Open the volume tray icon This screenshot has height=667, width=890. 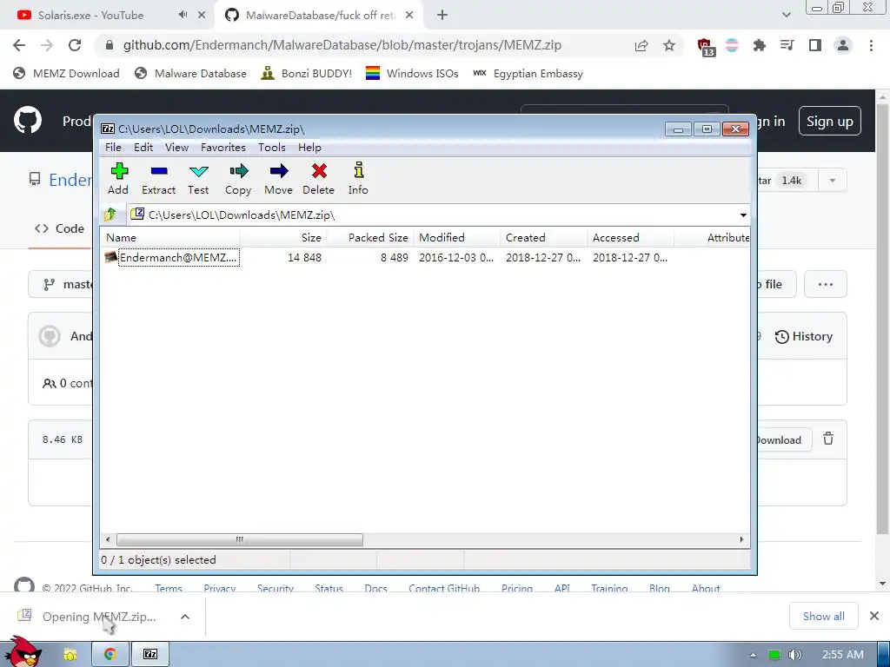click(x=794, y=655)
